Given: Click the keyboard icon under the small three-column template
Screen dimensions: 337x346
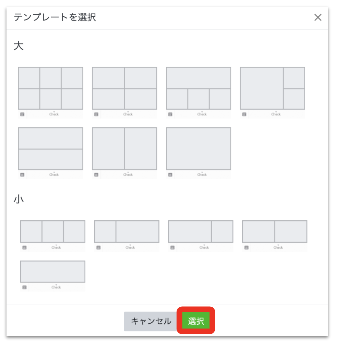Looking at the screenshot, I should tap(24, 247).
